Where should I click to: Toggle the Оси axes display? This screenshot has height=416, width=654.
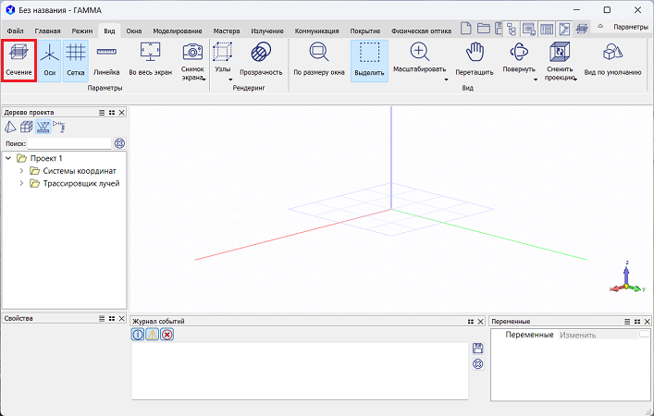(50, 59)
